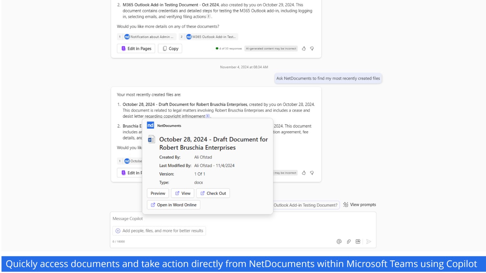Click 'Would you like more details on any of these documents?'
This screenshot has height=273, width=486.
click(168, 27)
